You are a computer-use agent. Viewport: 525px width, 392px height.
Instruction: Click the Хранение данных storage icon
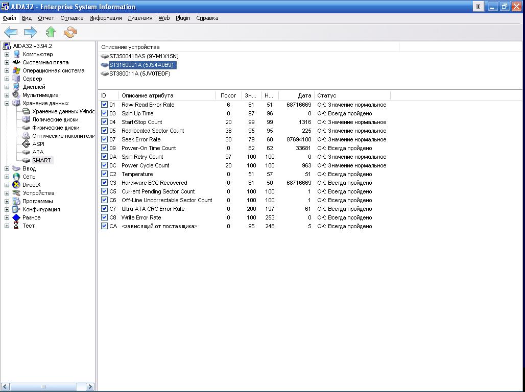(16, 103)
